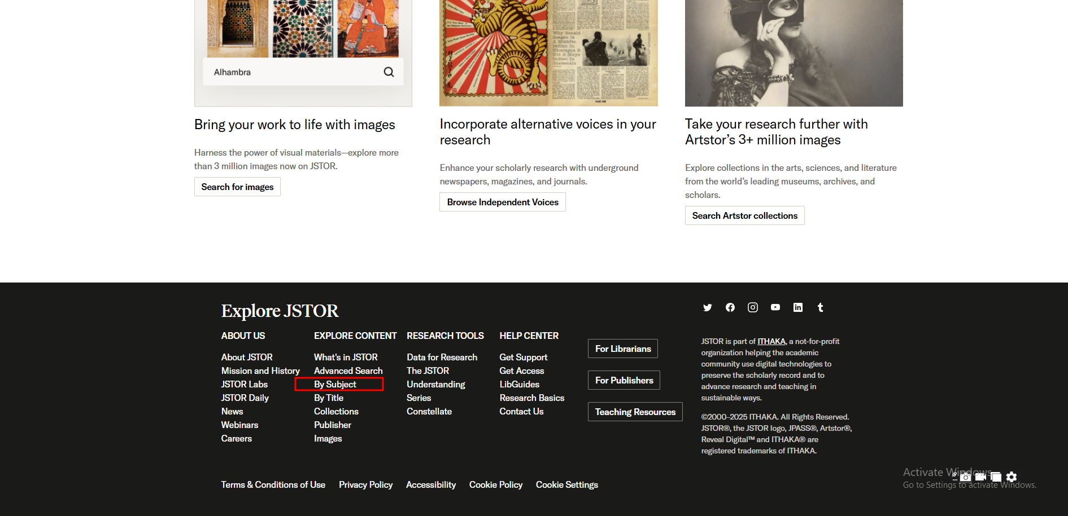This screenshot has height=516, width=1068.
Task: Follow the ITHAKA underlined link
Action: point(771,342)
